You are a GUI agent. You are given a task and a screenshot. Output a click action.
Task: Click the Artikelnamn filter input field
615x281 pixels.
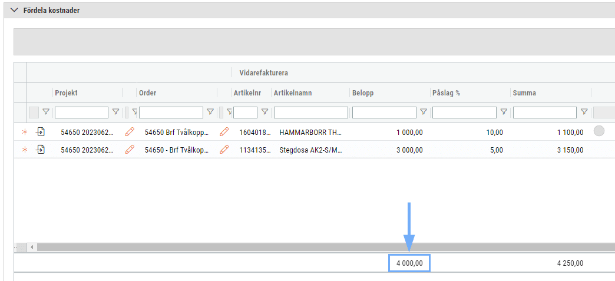pos(310,113)
